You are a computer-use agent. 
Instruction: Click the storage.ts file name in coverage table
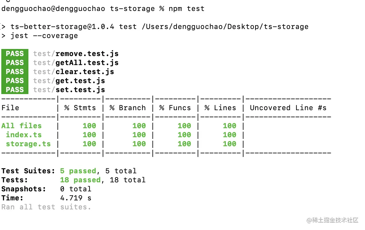coord(28,144)
